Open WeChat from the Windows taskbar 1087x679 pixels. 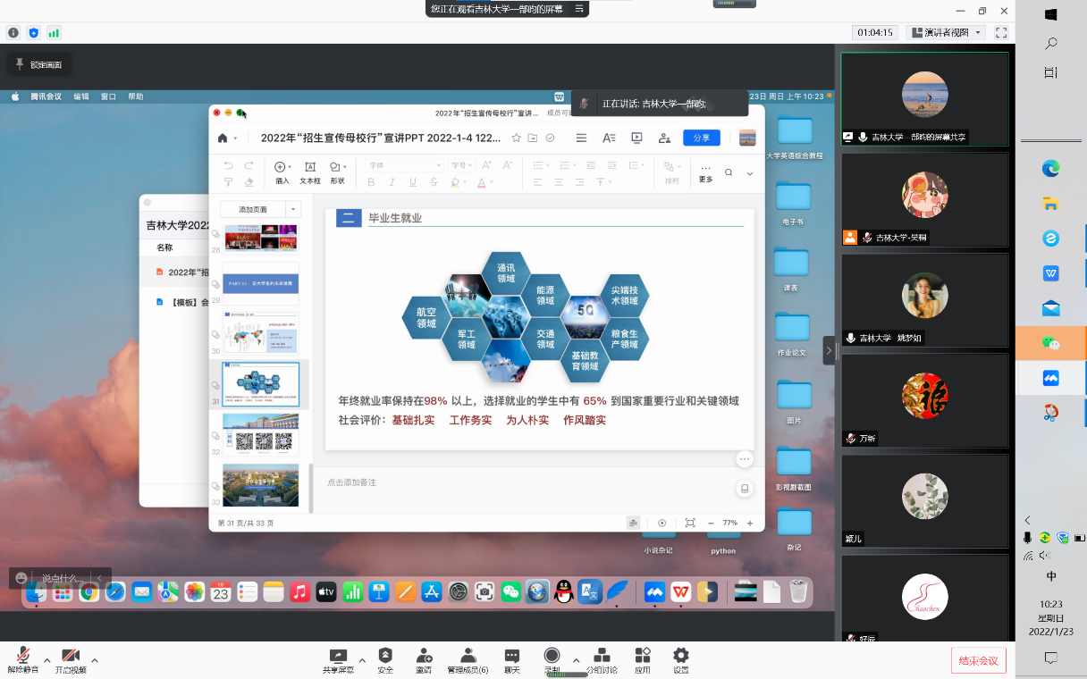click(x=1051, y=343)
